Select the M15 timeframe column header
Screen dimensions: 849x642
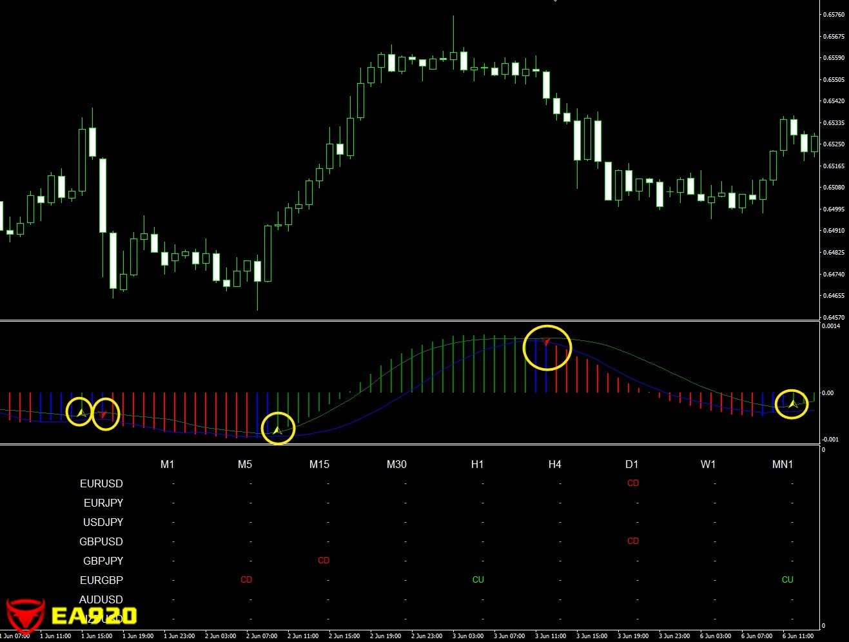click(319, 464)
